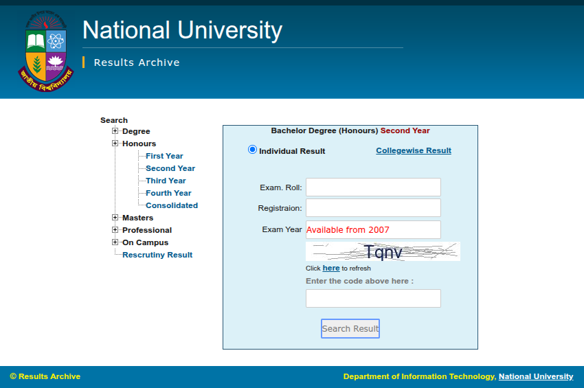Focus the Exam. Roll input field
Screen dimensions: 584x388
point(373,187)
